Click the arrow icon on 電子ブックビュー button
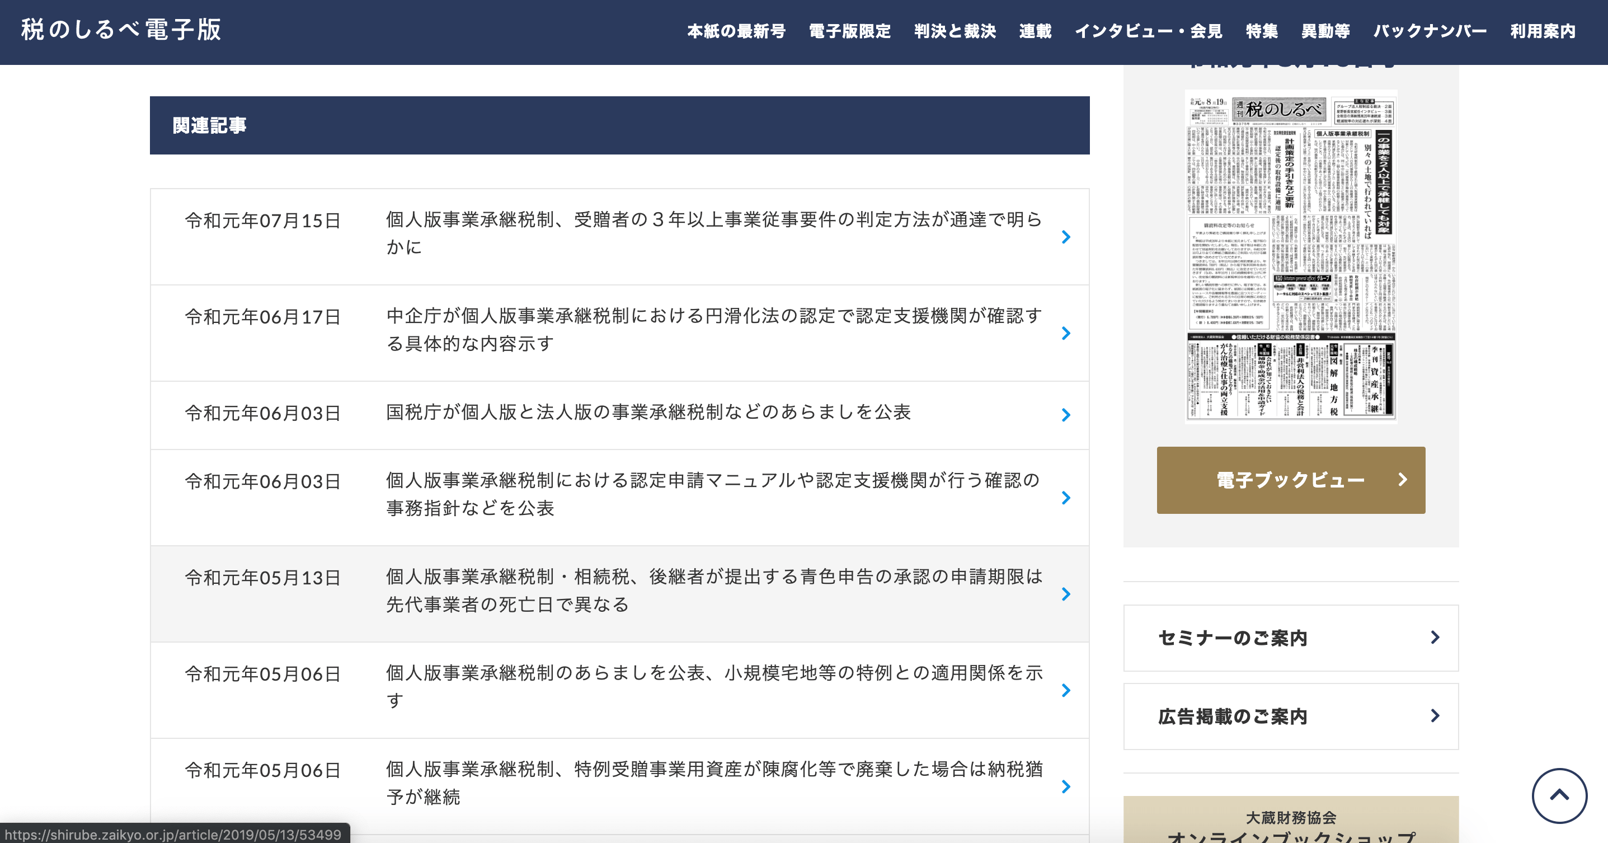The width and height of the screenshot is (1608, 843). click(1403, 480)
